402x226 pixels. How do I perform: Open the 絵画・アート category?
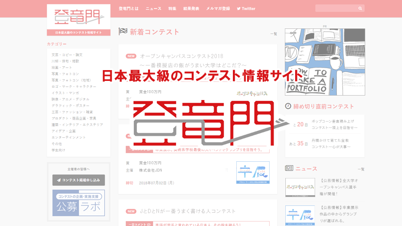(62, 68)
